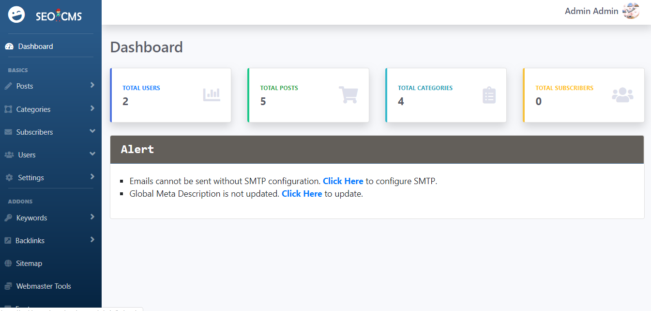Click Click Here to configure SMTP

pyautogui.click(x=343, y=181)
